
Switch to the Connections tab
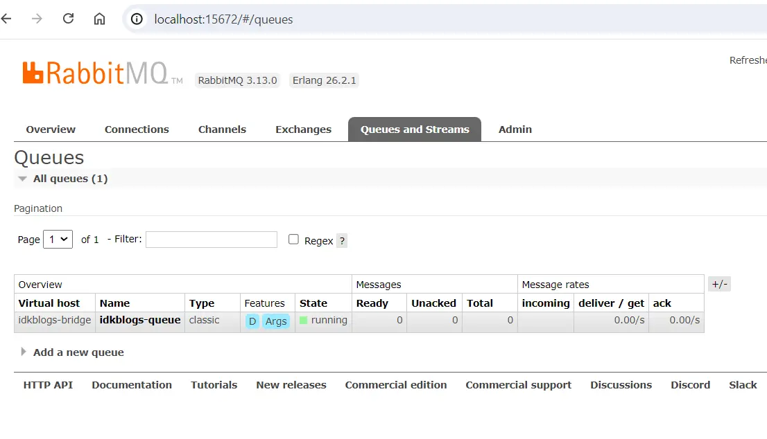tap(137, 129)
